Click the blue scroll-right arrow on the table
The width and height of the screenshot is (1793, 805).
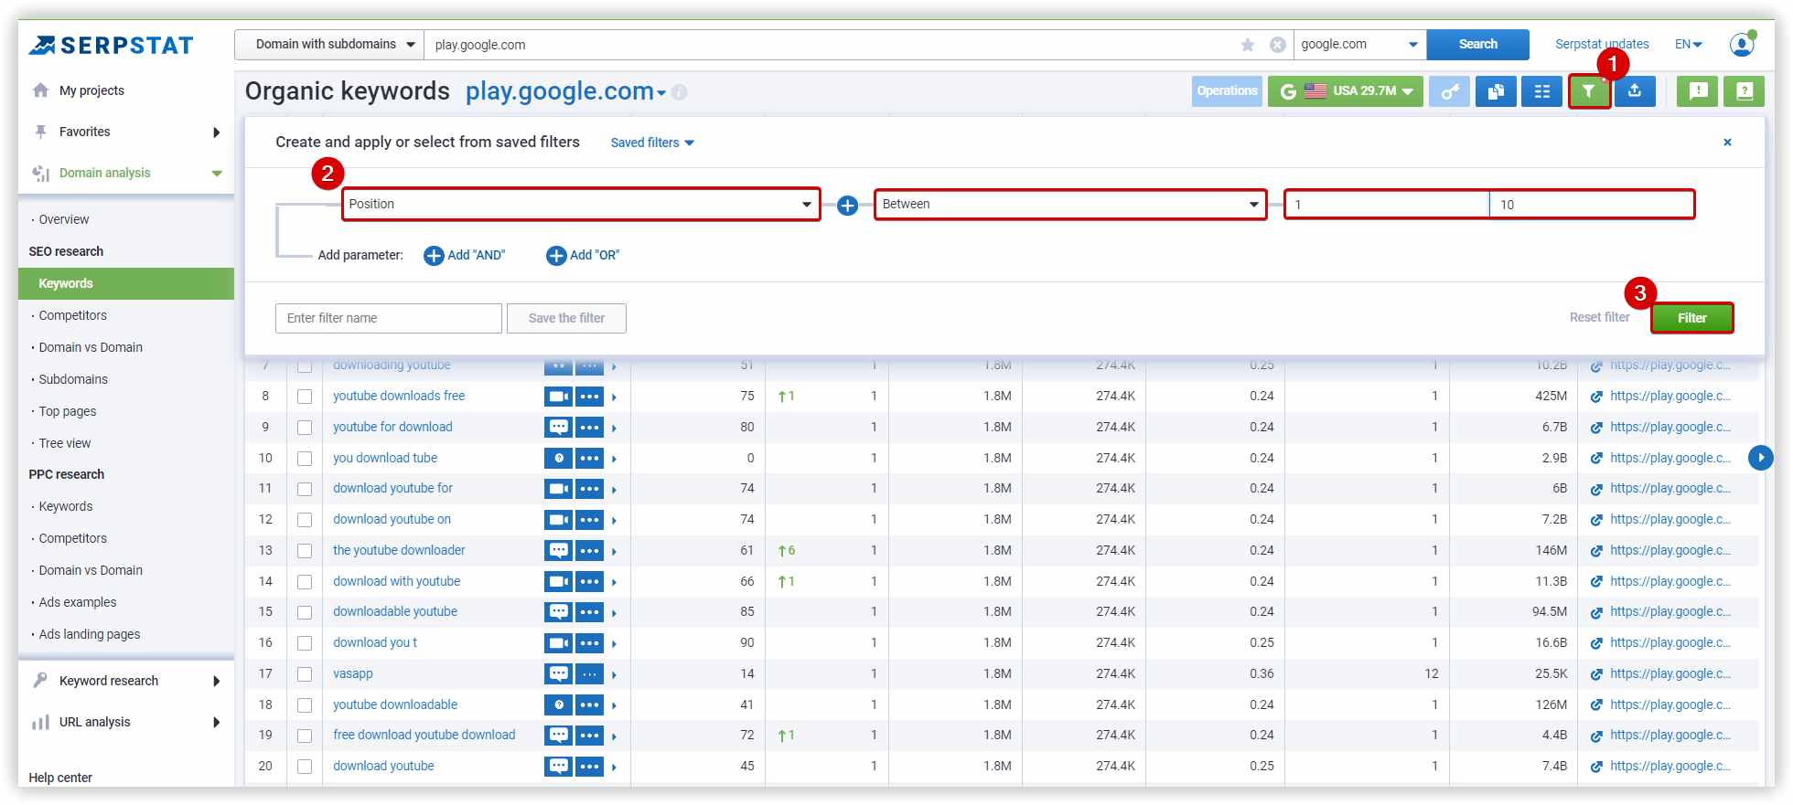[1760, 458]
